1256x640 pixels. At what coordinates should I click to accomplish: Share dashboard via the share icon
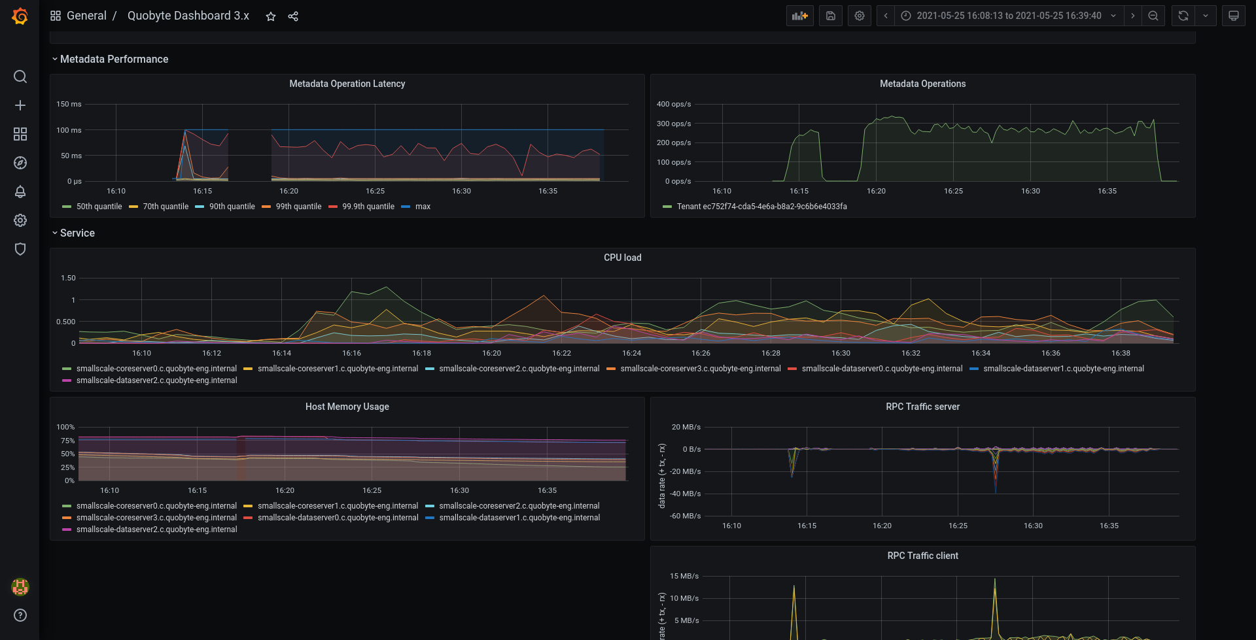[293, 16]
